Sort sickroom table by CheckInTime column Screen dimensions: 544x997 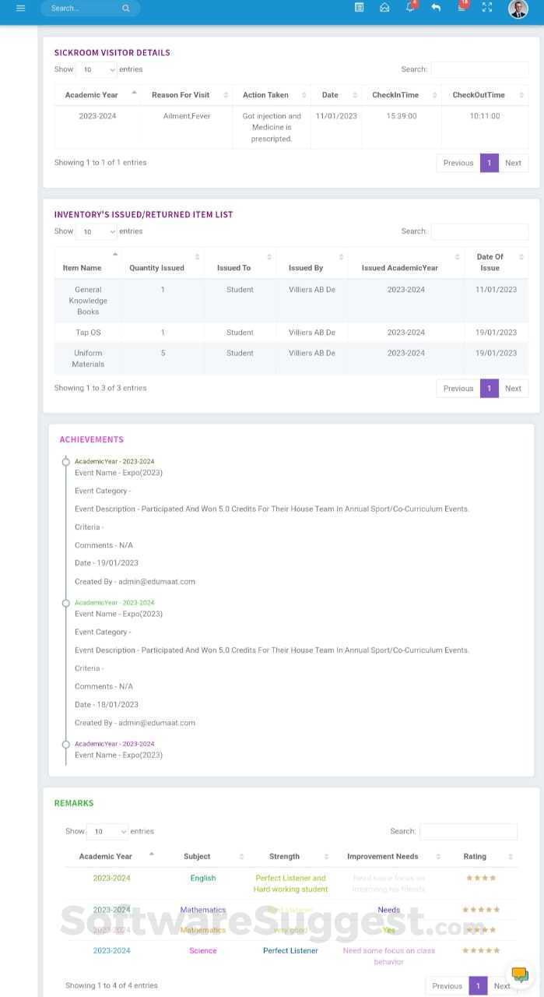[x=400, y=95]
